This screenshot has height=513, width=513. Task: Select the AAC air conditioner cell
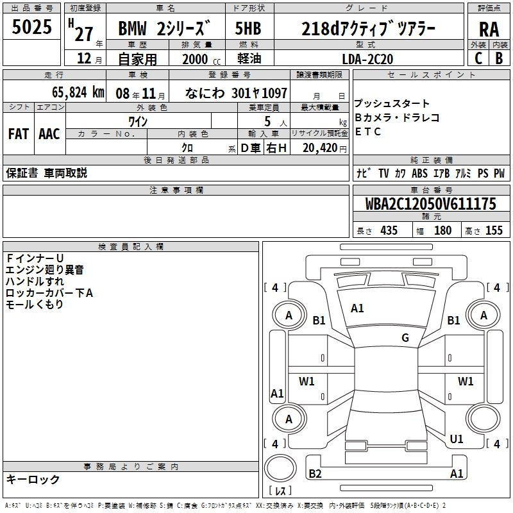[49, 133]
